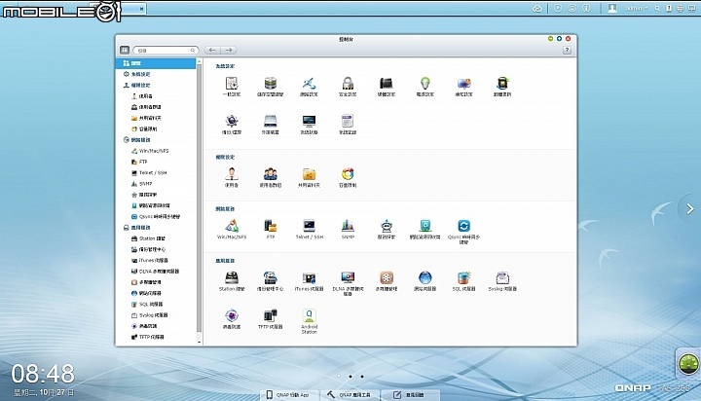Collapse System Settings gear category in sidebar
The width and height of the screenshot is (701, 401).
[137, 74]
